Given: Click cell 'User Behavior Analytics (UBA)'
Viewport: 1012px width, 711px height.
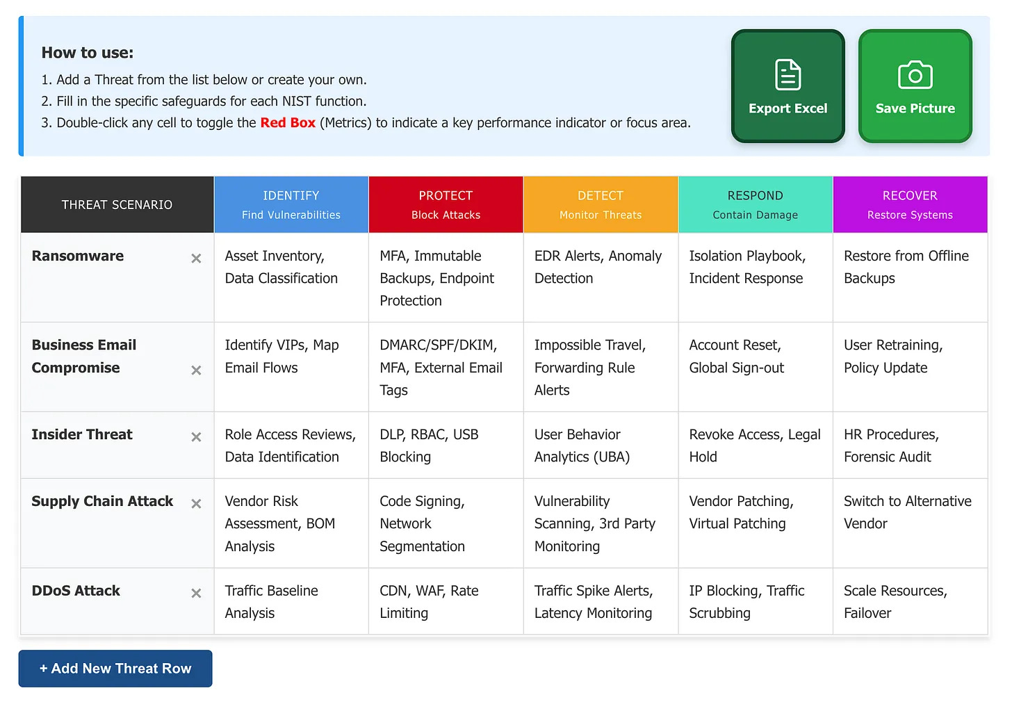Looking at the screenshot, I should point(601,446).
